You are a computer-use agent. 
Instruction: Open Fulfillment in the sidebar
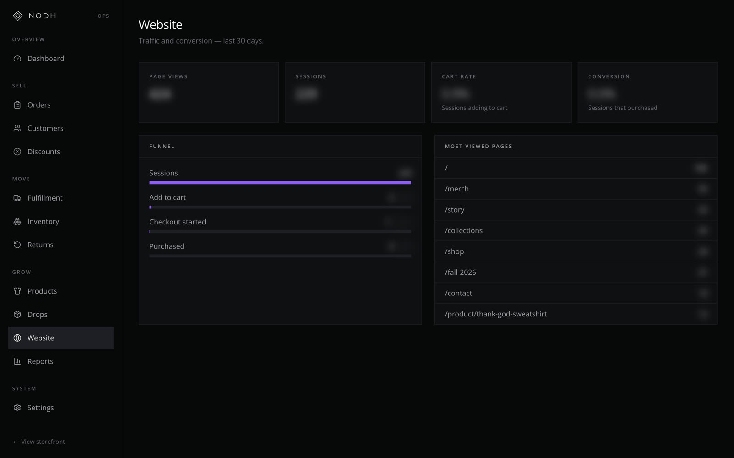(x=61, y=198)
